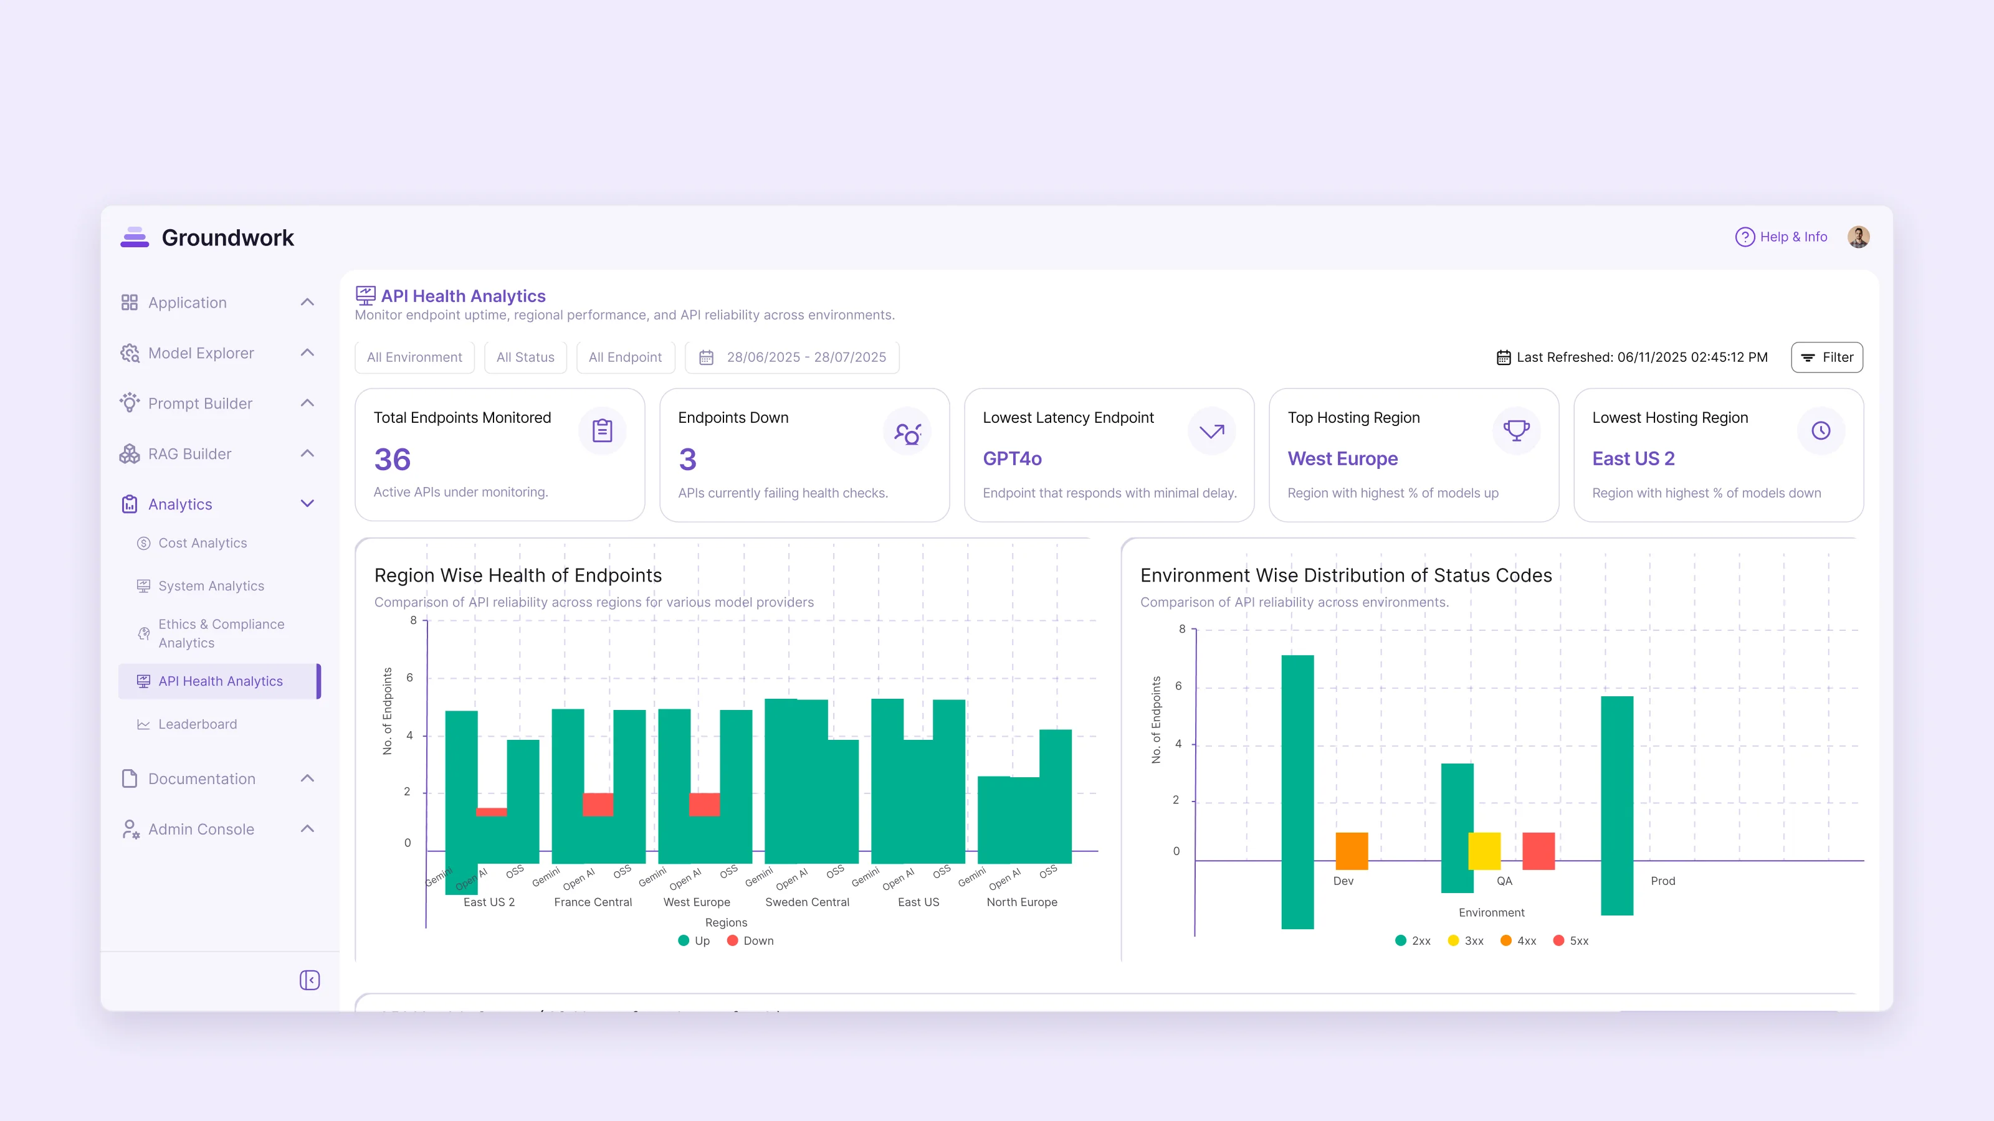Expand the Admin Console chevron
The width and height of the screenshot is (1994, 1121).
(307, 828)
